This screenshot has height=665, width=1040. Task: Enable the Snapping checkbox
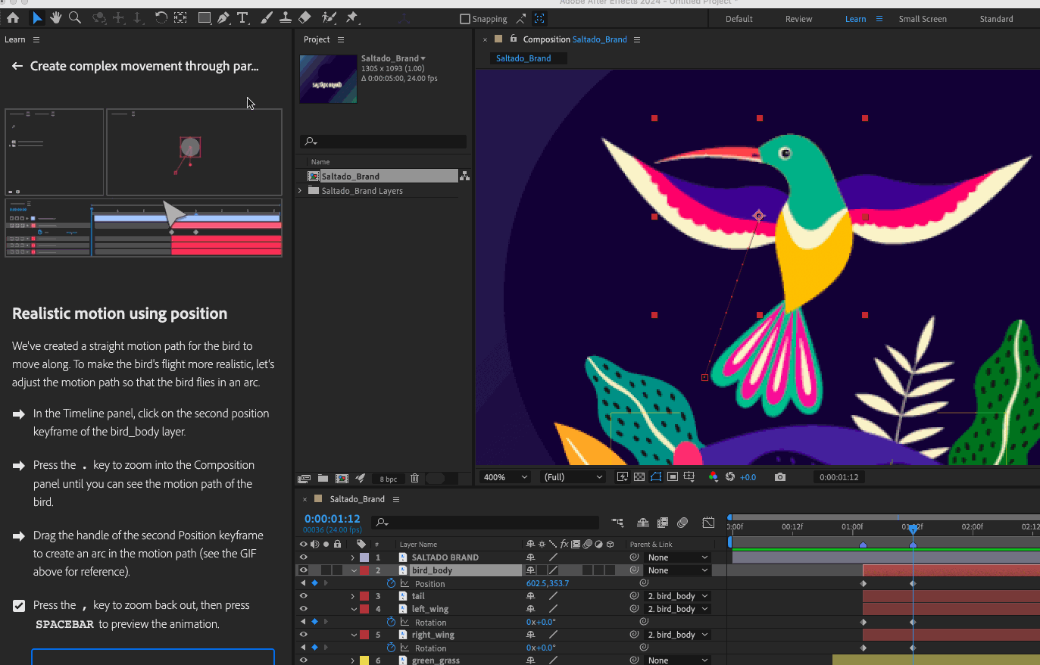click(465, 19)
